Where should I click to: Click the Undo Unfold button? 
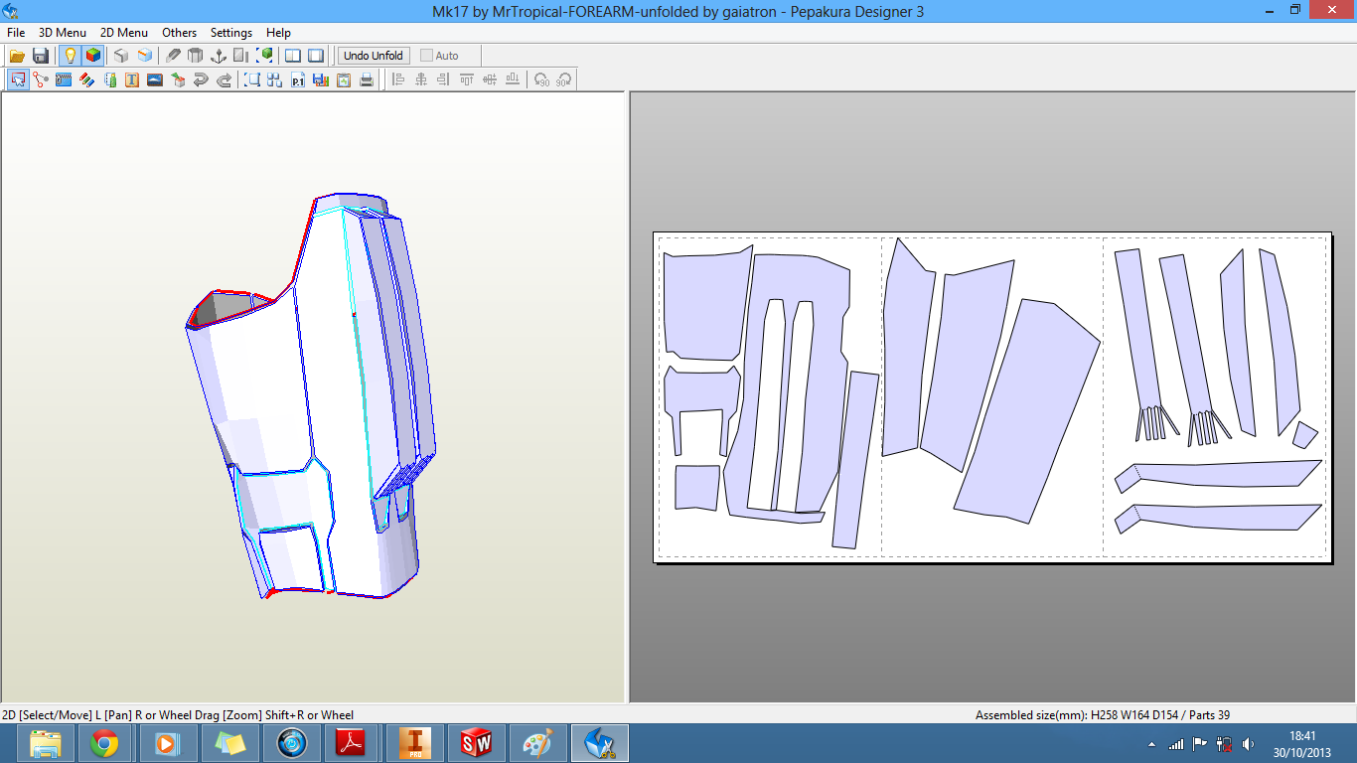(x=374, y=56)
